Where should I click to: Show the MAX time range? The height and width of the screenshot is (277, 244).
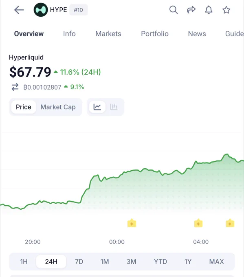point(216,262)
